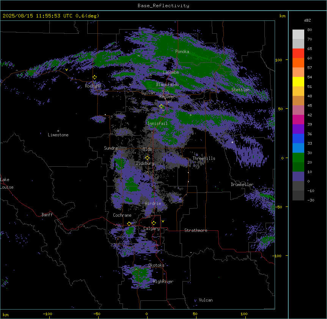
Task: Select the Olds label
Action: 147,149
